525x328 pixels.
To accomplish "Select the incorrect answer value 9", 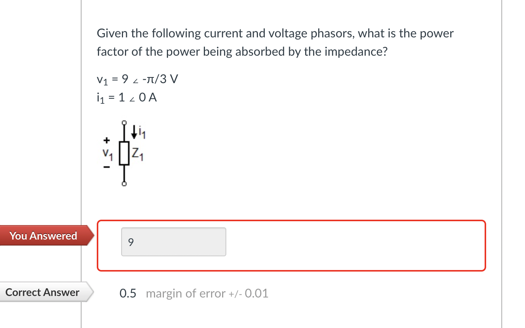I will (130, 242).
